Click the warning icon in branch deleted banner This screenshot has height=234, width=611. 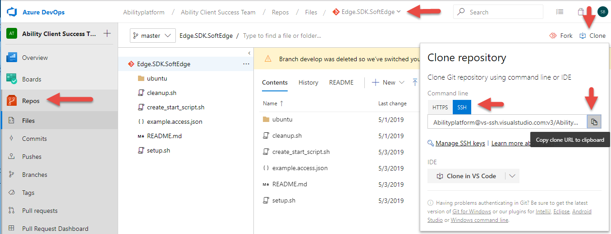point(268,59)
